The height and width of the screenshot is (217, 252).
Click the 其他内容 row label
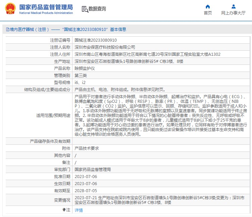[62, 156]
